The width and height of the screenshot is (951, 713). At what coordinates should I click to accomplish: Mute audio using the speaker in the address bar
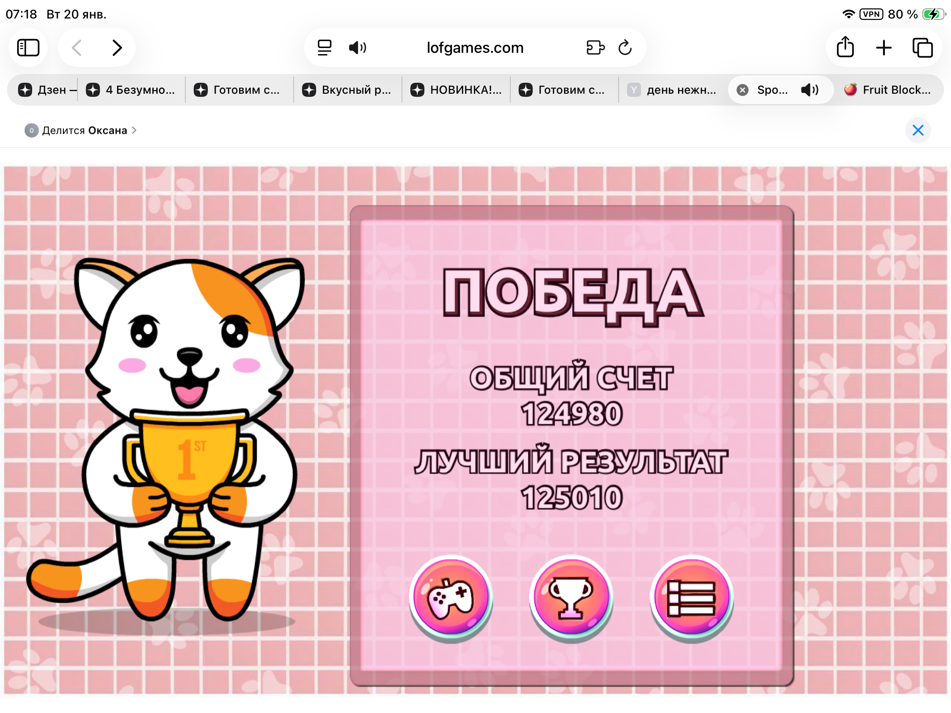point(357,48)
